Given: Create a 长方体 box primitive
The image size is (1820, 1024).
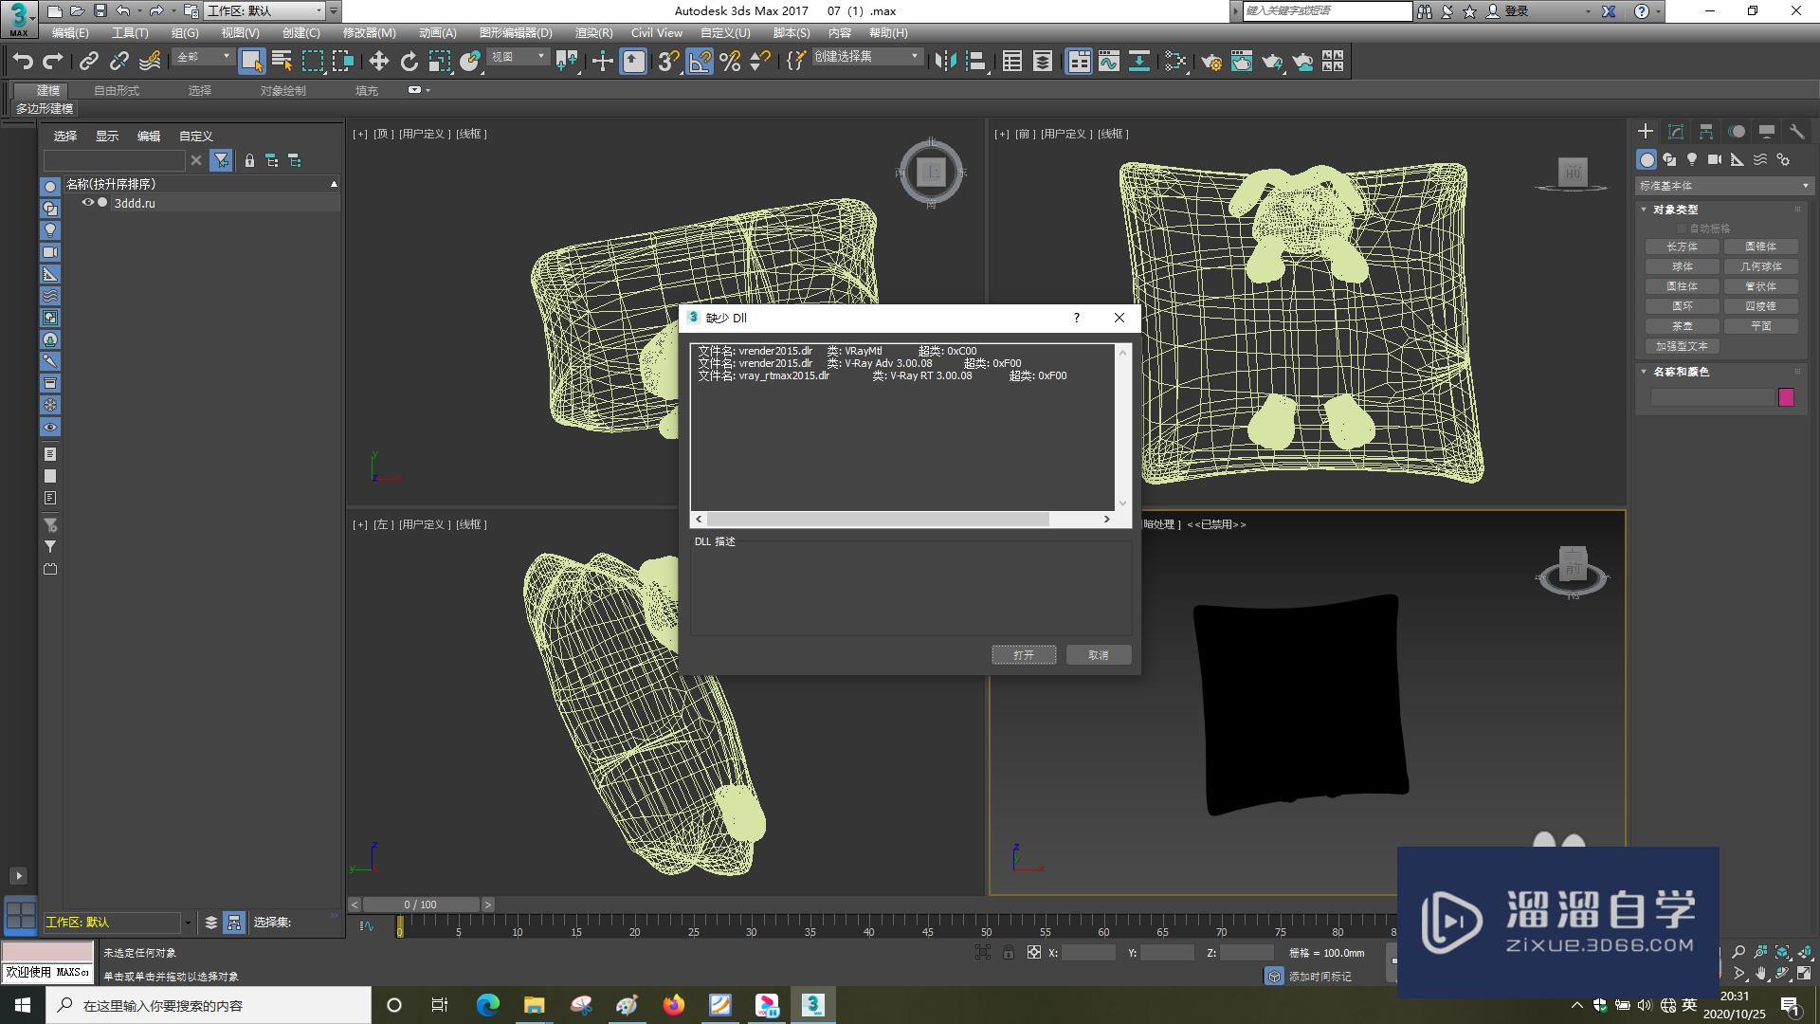Looking at the screenshot, I should (1683, 247).
